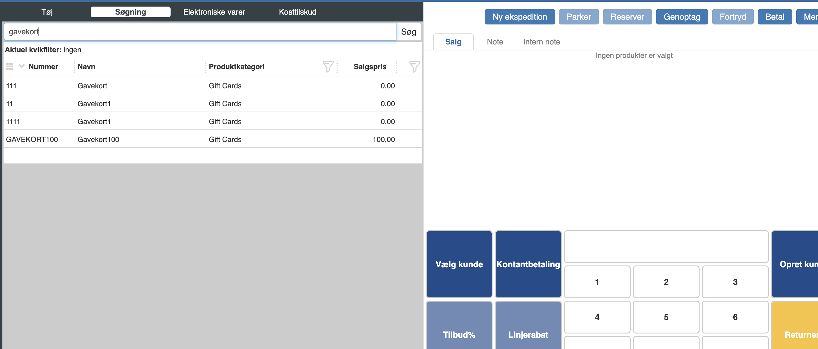Click the Produktkategori column filter icon

click(328, 67)
